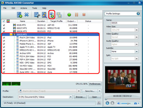This screenshot has width=143, height=108.
Task: Click the Merge files toolbar icon
Action: point(59,15)
